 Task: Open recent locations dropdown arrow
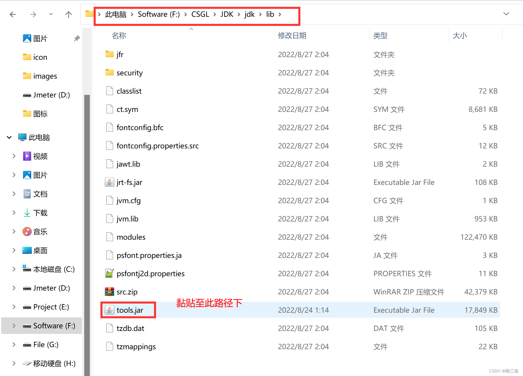[x=51, y=14]
